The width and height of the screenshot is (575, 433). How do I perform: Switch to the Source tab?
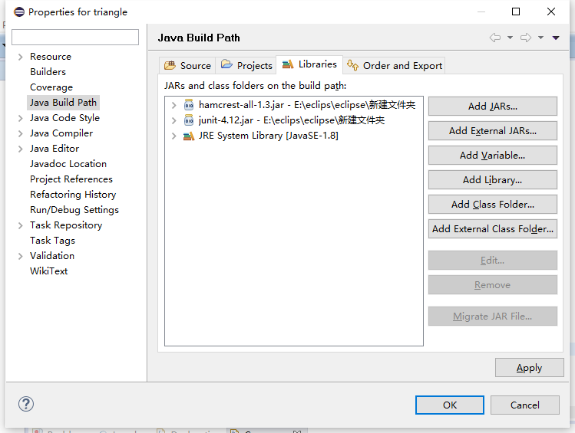pos(187,65)
